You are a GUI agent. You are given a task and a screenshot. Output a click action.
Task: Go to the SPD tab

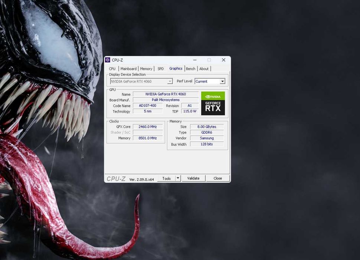(160, 69)
